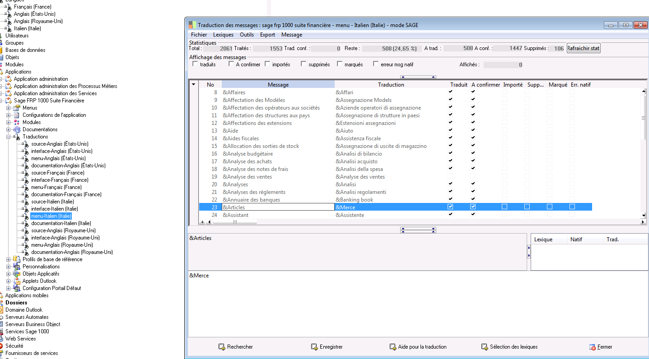649x359 pixels.
Task: Open the Lexiques menu
Action: (x=223, y=35)
